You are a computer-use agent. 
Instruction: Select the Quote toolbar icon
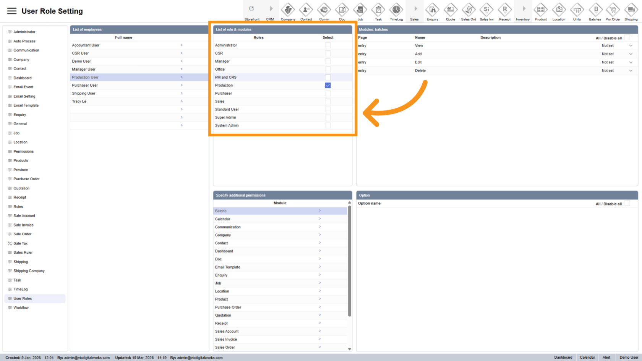[x=451, y=10]
